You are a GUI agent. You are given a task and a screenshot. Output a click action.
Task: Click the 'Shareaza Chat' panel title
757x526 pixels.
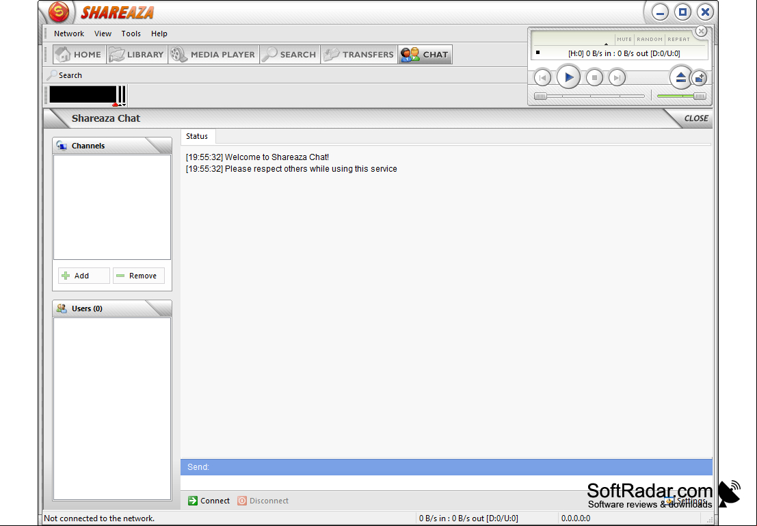[x=106, y=118]
